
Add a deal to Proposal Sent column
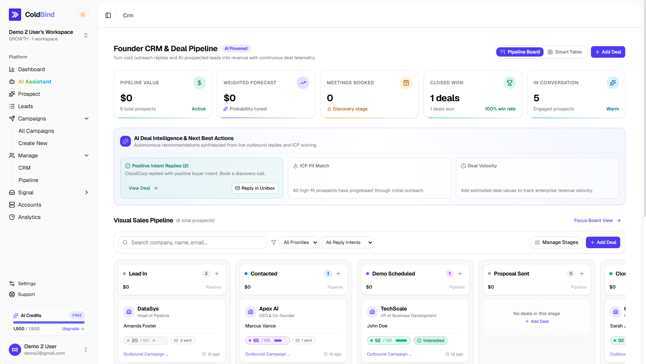coord(582,274)
